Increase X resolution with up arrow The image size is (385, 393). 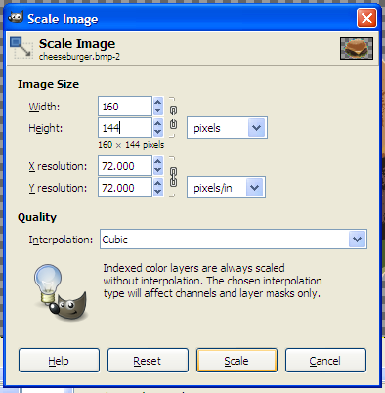(158, 161)
